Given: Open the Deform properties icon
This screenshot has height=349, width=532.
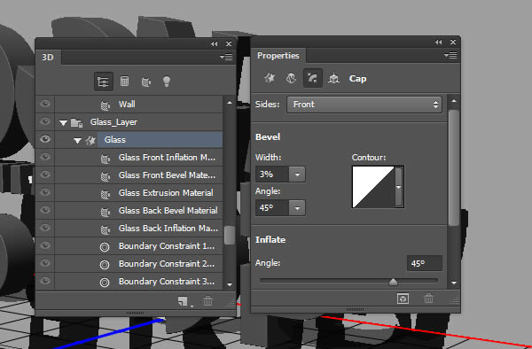Looking at the screenshot, I should (x=291, y=78).
